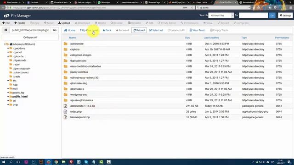Click the Edit toolbar button
The image size is (294, 165).
point(149,23)
